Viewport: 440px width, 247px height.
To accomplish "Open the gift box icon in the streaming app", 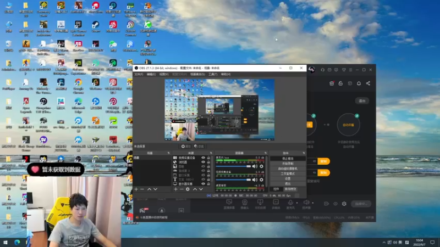I will pos(332,83).
